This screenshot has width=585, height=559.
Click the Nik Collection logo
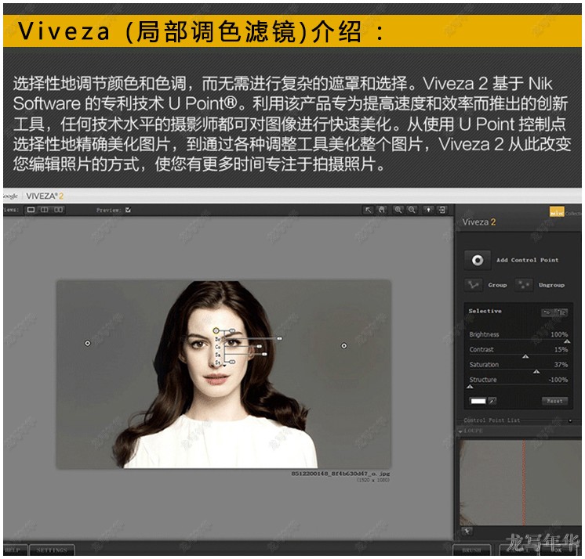[565, 213]
